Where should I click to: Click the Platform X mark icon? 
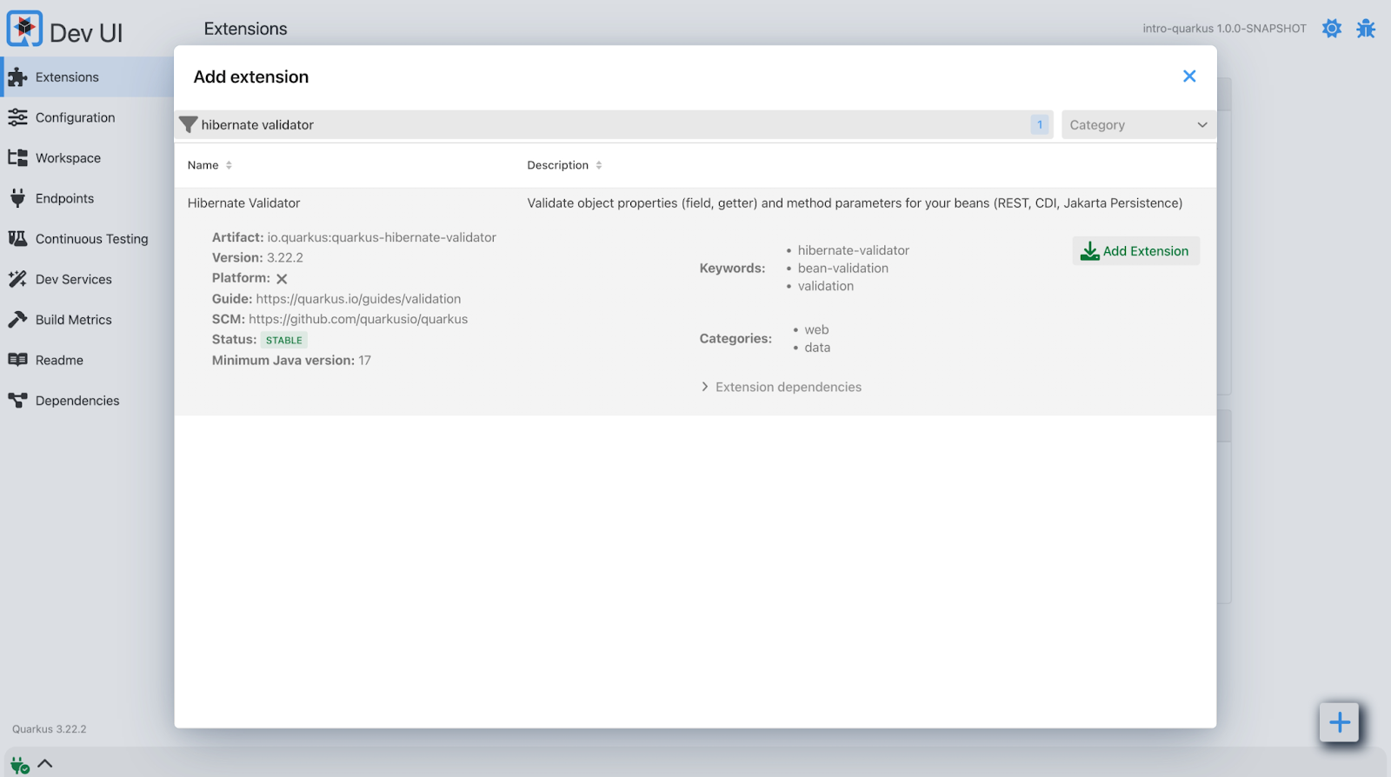(282, 279)
